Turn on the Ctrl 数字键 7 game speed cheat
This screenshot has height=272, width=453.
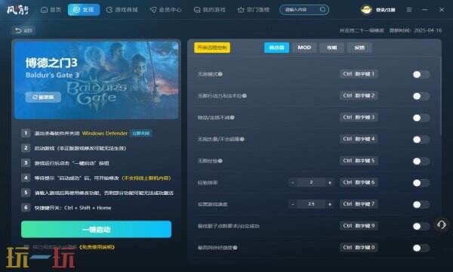[421, 204]
